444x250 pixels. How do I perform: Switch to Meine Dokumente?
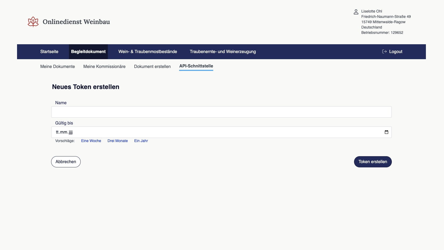click(57, 67)
